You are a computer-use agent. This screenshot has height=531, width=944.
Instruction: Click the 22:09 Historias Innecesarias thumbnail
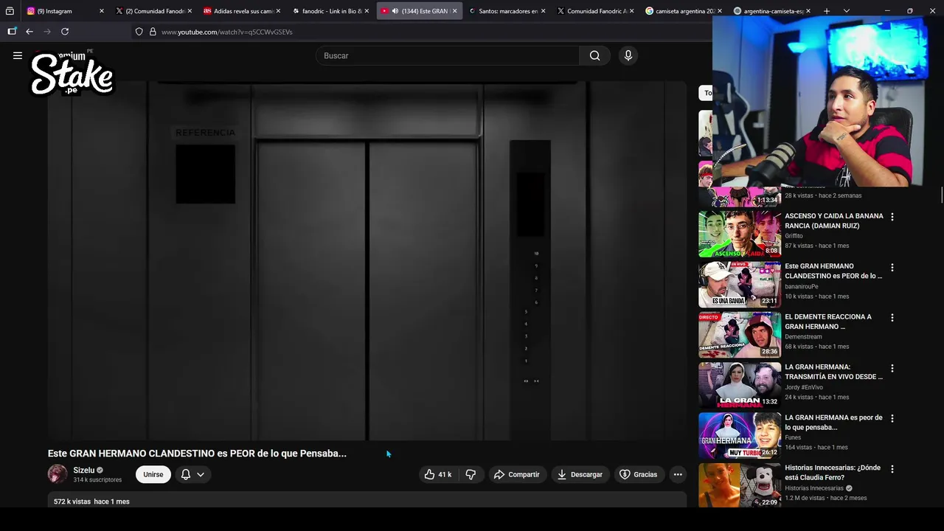(740, 485)
